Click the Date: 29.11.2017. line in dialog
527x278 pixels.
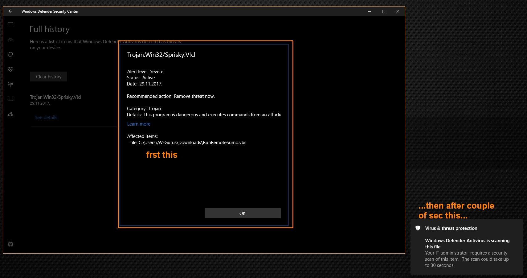pyautogui.click(x=145, y=84)
